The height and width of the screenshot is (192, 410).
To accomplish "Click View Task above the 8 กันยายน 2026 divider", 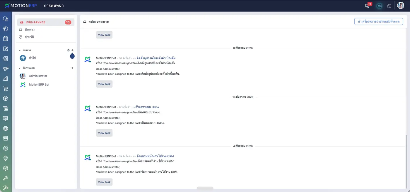I will (104, 35).
